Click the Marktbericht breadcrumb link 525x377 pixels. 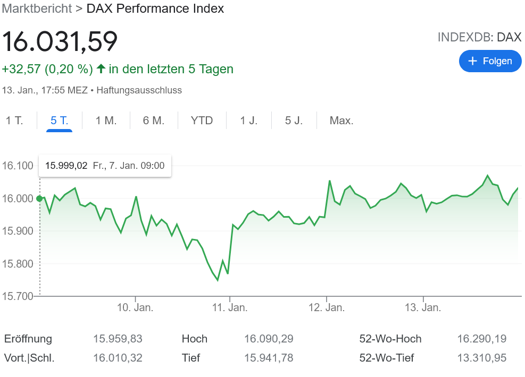(x=36, y=8)
